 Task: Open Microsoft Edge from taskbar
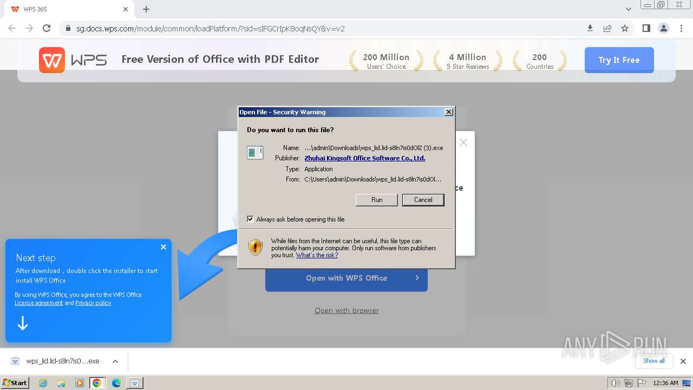click(x=116, y=383)
